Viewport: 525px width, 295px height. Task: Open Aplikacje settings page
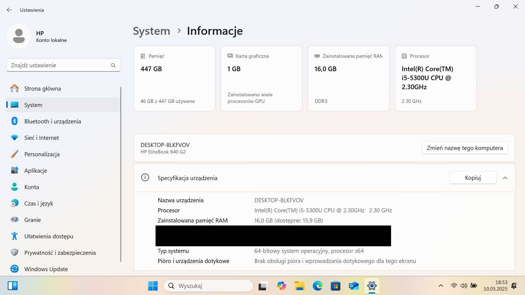point(63,170)
